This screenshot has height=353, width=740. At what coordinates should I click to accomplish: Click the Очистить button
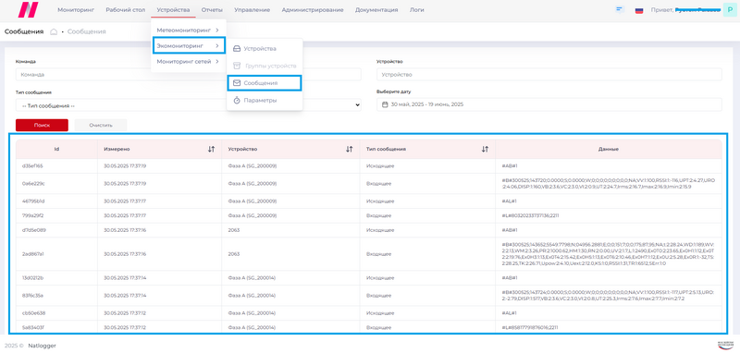[x=101, y=125]
